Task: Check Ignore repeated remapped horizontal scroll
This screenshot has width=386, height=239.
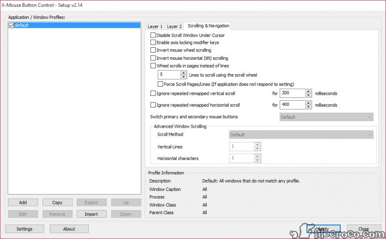Action: (x=153, y=105)
